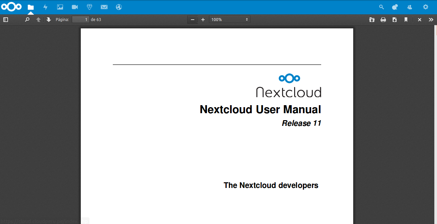Go to the previous page arrow
Viewport: 437px width, 224px height.
38,20
